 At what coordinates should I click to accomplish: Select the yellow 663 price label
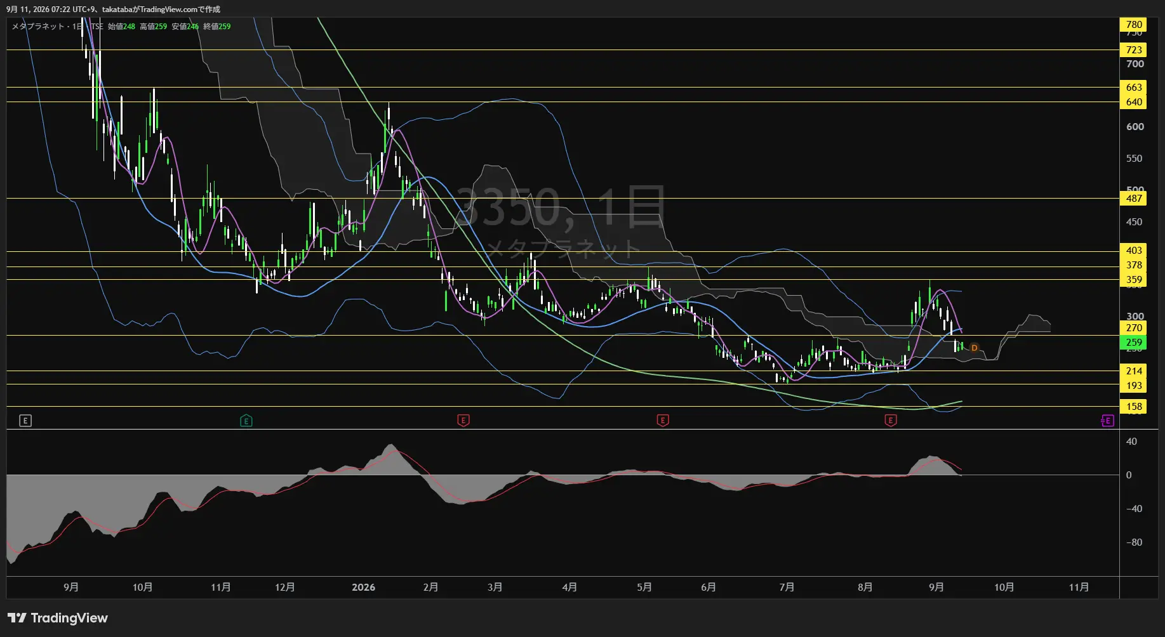pyautogui.click(x=1134, y=88)
